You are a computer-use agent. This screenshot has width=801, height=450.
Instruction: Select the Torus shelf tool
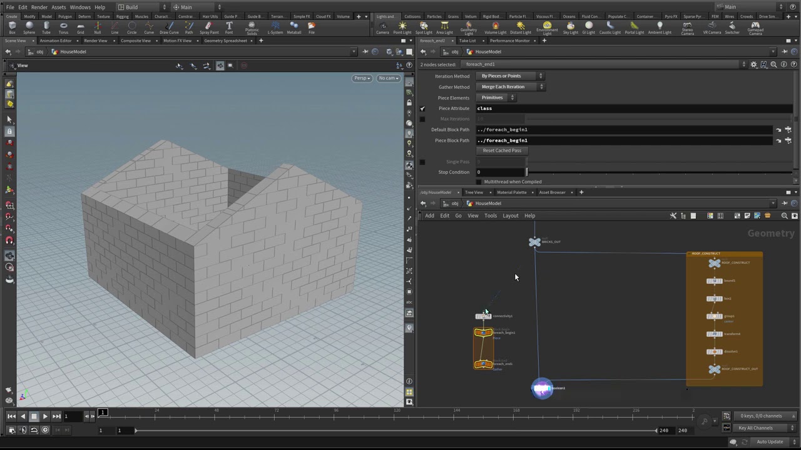(x=63, y=28)
